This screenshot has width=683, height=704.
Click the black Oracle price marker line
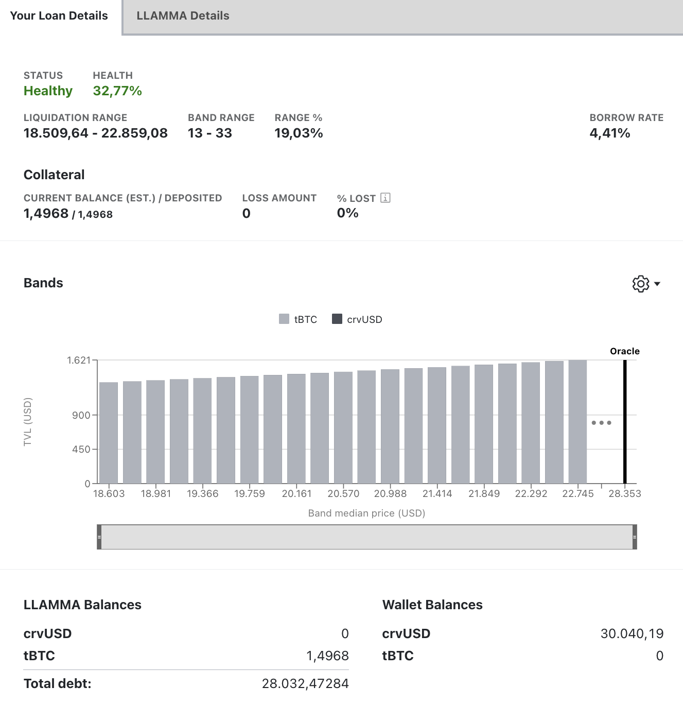point(625,421)
